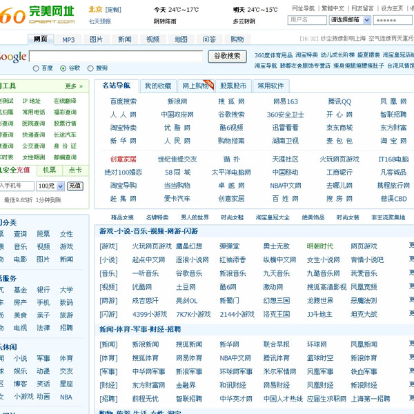Open the green 明朝时代 game link
The width and height of the screenshot is (414, 414).
coord(320,246)
